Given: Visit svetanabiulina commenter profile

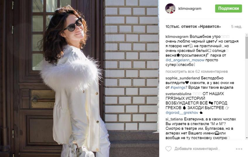Looking at the screenshot, I should 178,94.
